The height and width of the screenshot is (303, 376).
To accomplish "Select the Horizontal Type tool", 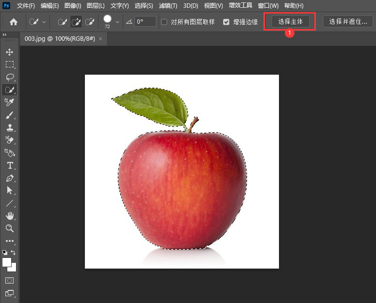I will (10, 165).
